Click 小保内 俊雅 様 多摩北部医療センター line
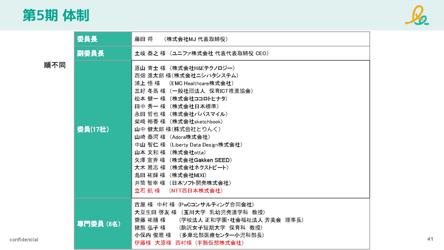The image size is (444, 250). (199, 235)
